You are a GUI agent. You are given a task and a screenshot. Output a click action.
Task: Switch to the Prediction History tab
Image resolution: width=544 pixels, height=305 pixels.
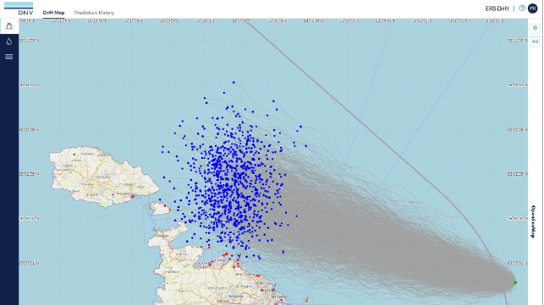(95, 13)
